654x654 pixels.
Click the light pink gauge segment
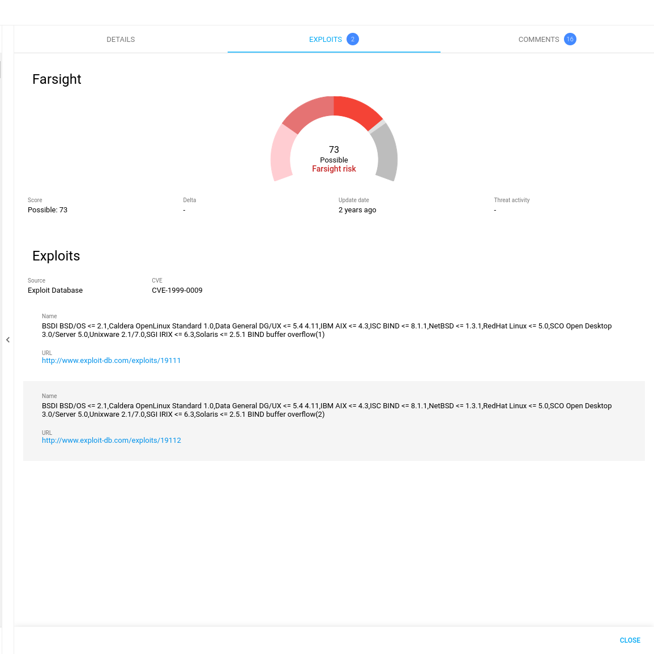(x=281, y=152)
